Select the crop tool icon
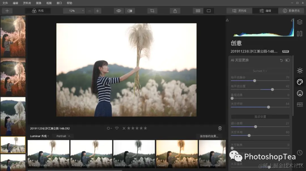 (152, 11)
